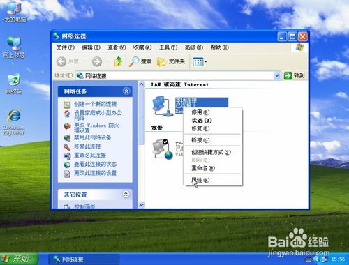Open My Network Places (网上邻居) desktop icon
Screen dimensions: 349x265
point(14,47)
